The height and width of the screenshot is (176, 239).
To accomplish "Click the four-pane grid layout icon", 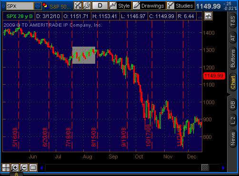I will click(6, 167).
